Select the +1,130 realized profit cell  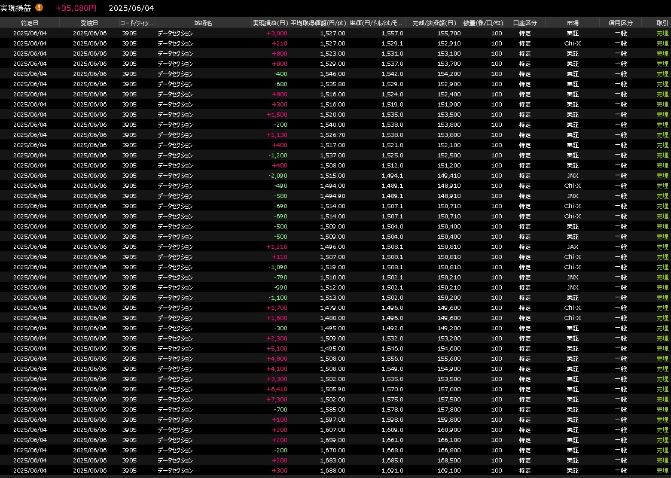pyautogui.click(x=277, y=135)
